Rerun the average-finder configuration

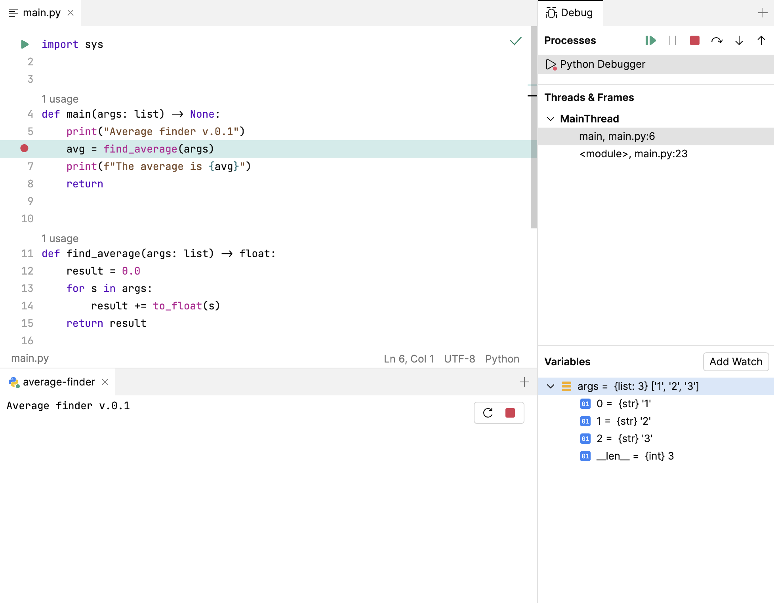click(x=488, y=412)
